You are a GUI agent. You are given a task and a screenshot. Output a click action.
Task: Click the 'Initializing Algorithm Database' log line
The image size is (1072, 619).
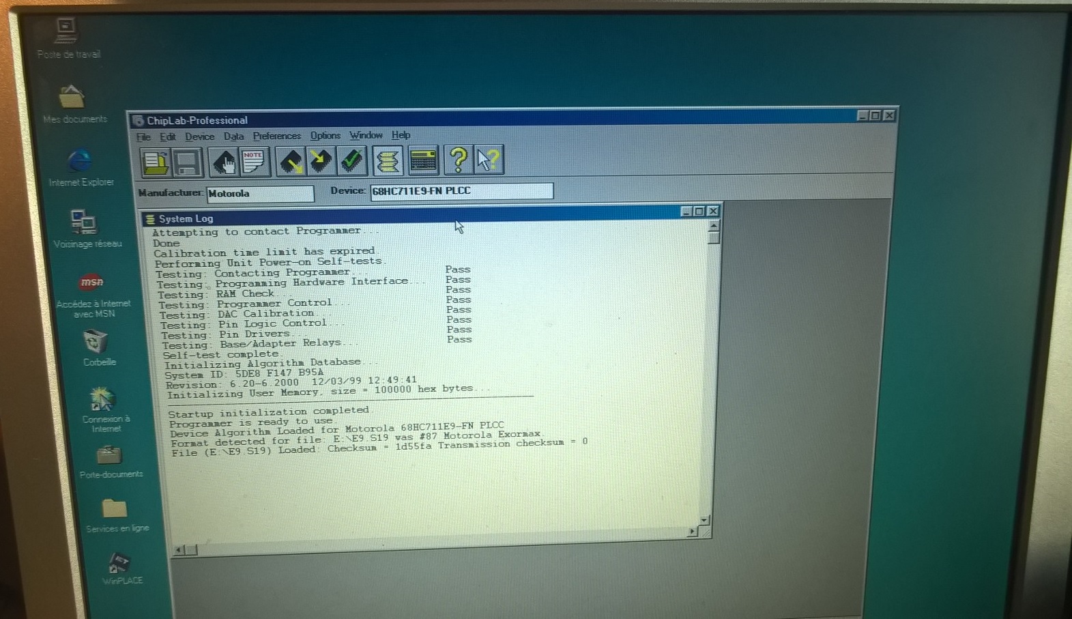tap(271, 364)
